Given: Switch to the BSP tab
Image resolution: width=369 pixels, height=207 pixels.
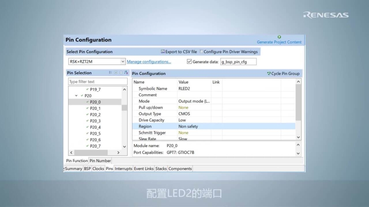Looking at the screenshot, I should (87, 169).
